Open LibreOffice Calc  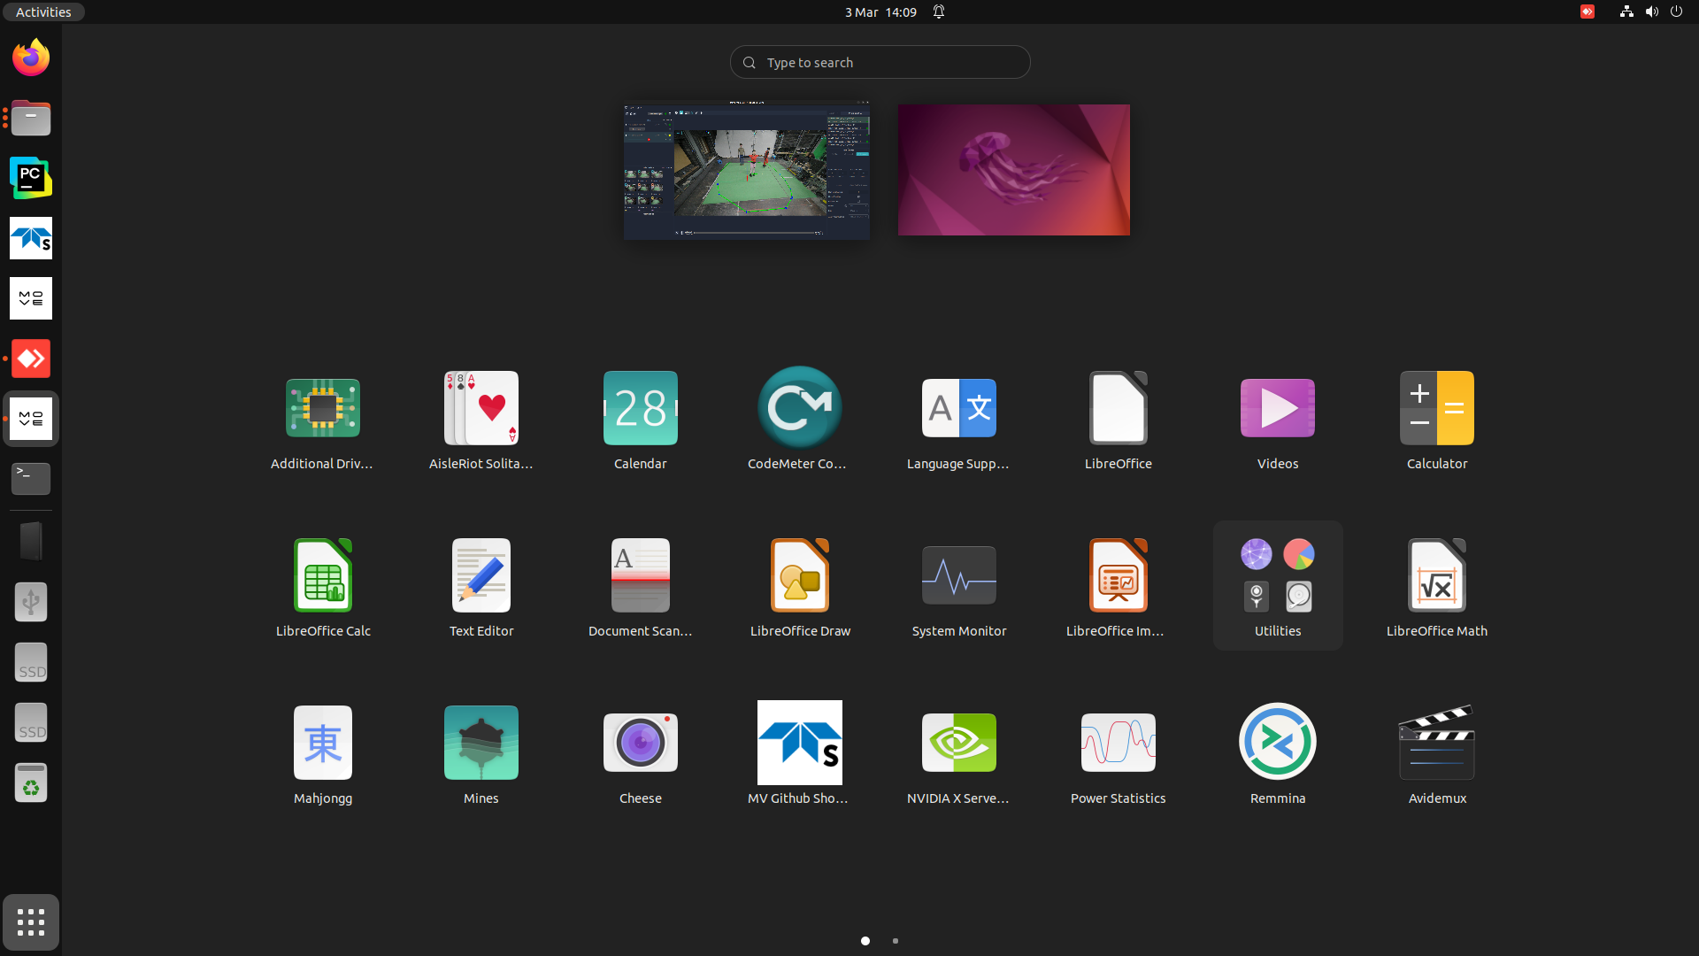tap(323, 586)
